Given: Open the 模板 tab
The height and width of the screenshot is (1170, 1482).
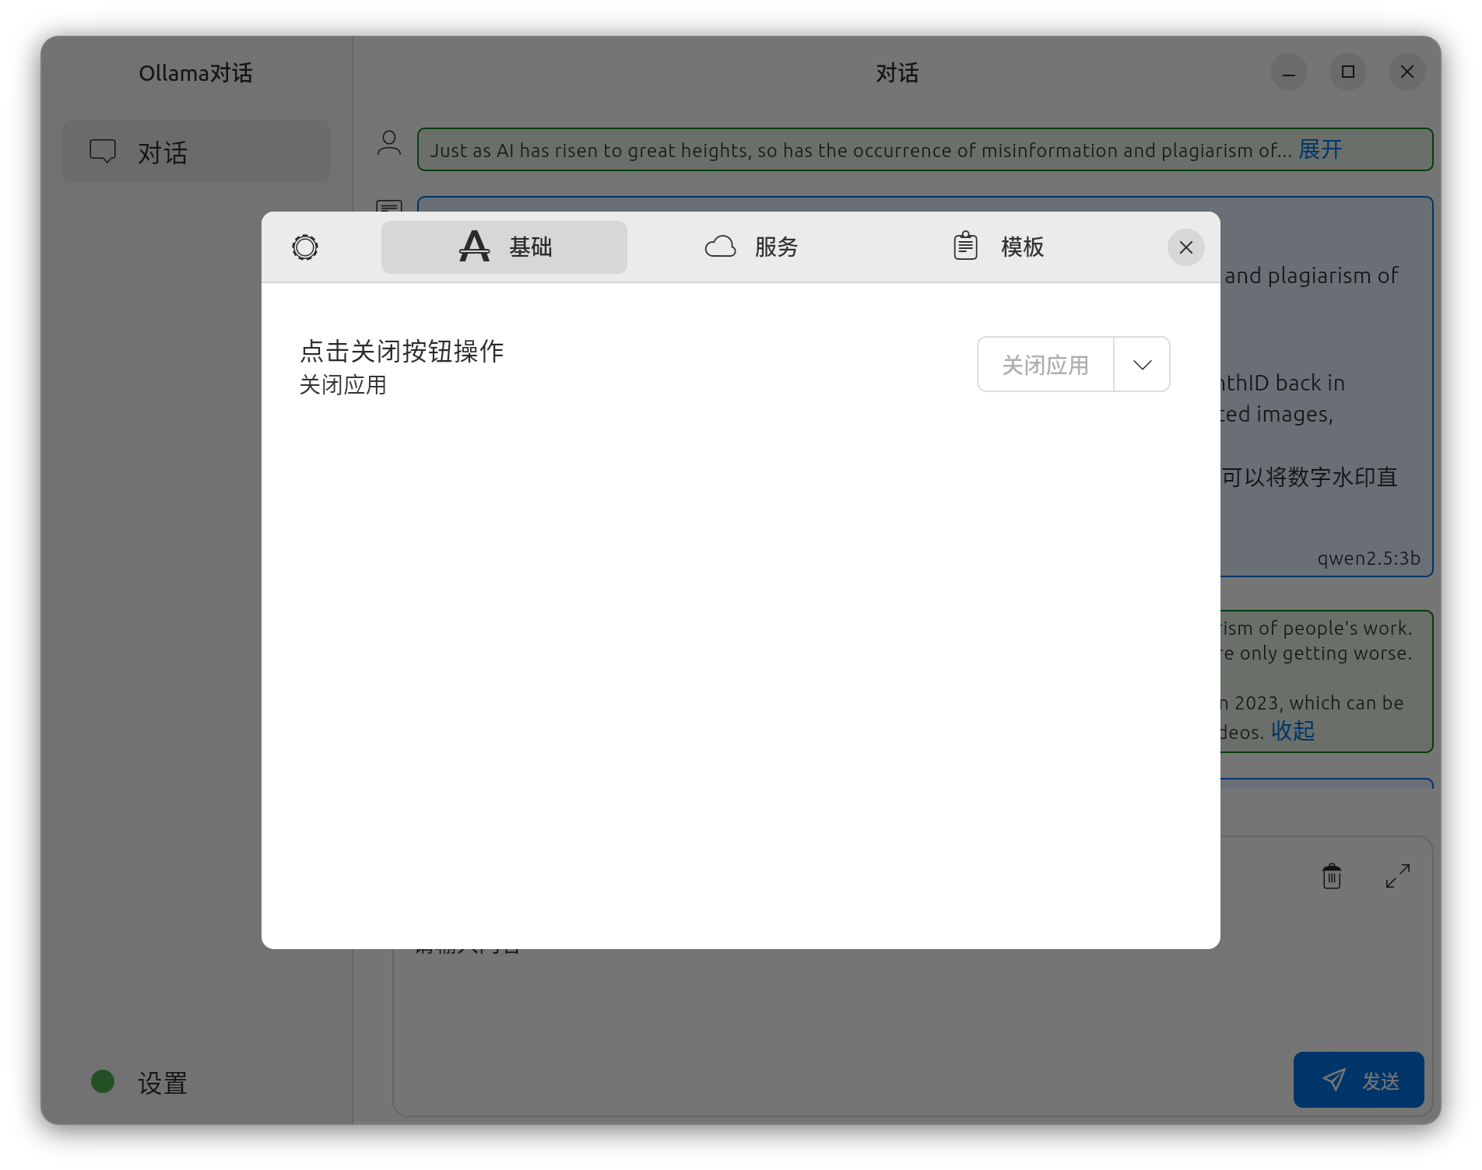Looking at the screenshot, I should [998, 247].
